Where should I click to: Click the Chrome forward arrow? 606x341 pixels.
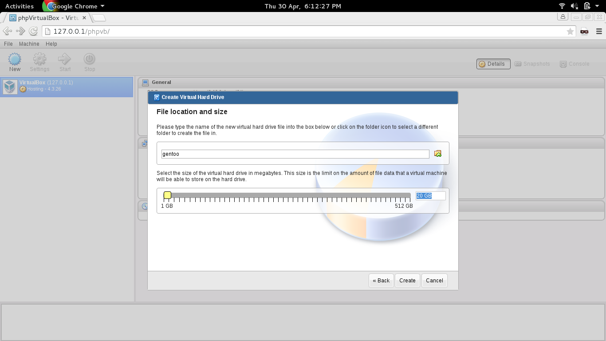[20, 31]
